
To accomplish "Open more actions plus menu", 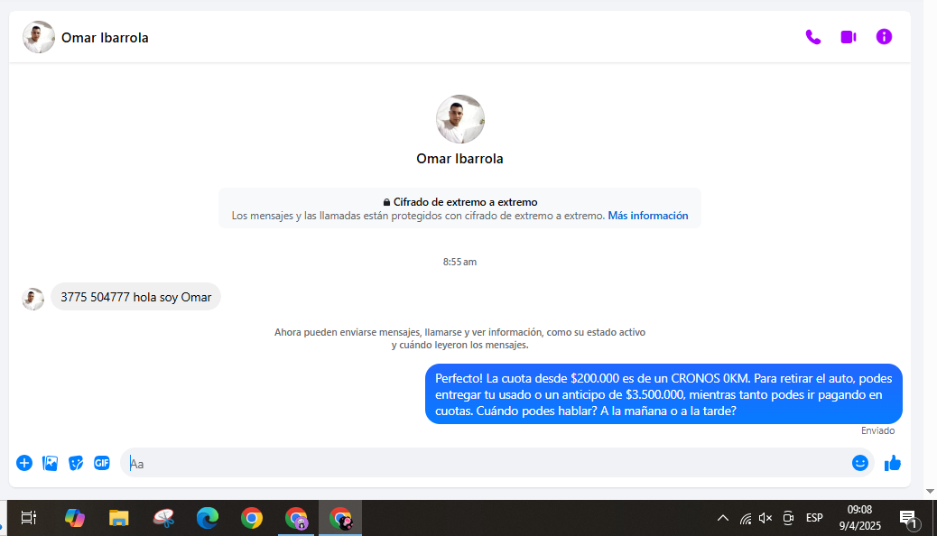I will 23,463.
